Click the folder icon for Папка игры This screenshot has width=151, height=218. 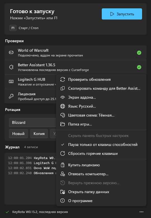click(63, 124)
